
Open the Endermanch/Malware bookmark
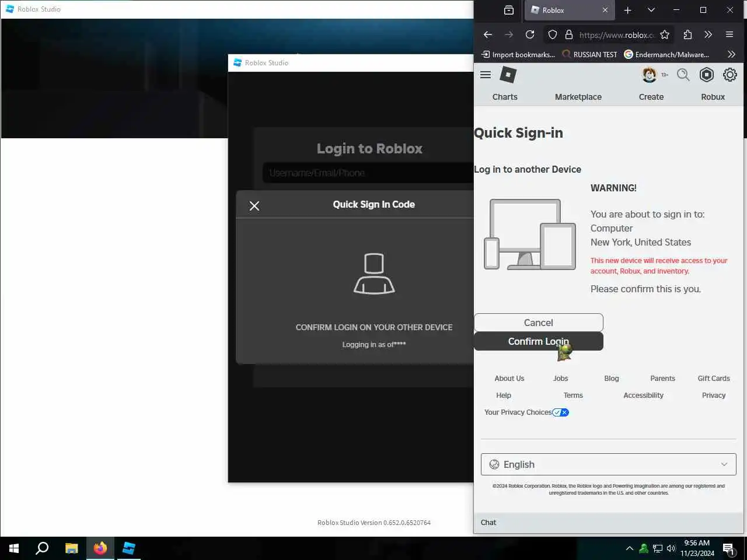click(666, 54)
